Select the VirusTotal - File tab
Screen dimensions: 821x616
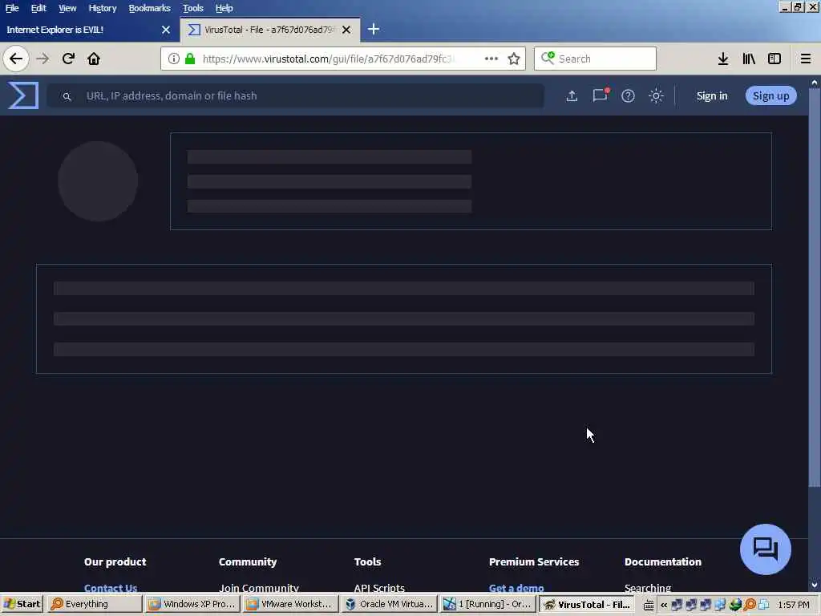pos(269,30)
